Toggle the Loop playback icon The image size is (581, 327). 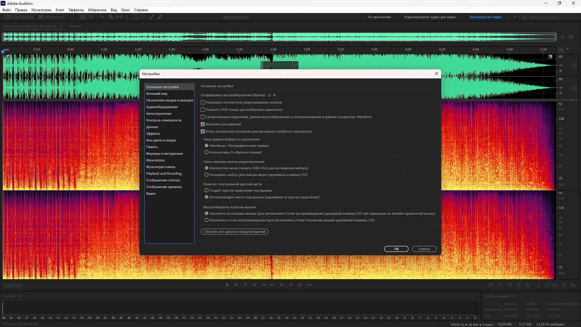coord(300,285)
